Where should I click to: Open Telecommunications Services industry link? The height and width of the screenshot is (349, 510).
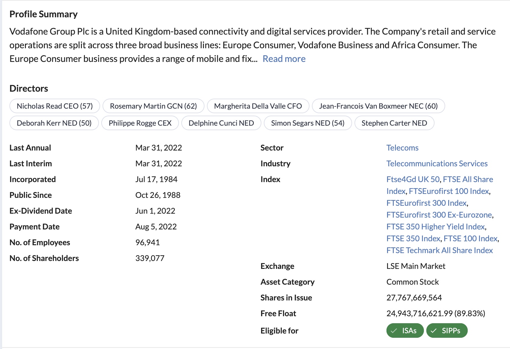coord(437,164)
